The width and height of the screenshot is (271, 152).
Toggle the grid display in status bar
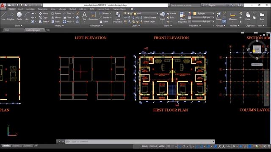coord(169,147)
